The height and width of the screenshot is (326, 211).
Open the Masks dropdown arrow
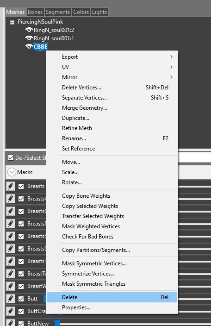pyautogui.click(x=12, y=172)
